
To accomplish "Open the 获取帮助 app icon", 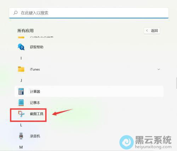I will (21, 47).
